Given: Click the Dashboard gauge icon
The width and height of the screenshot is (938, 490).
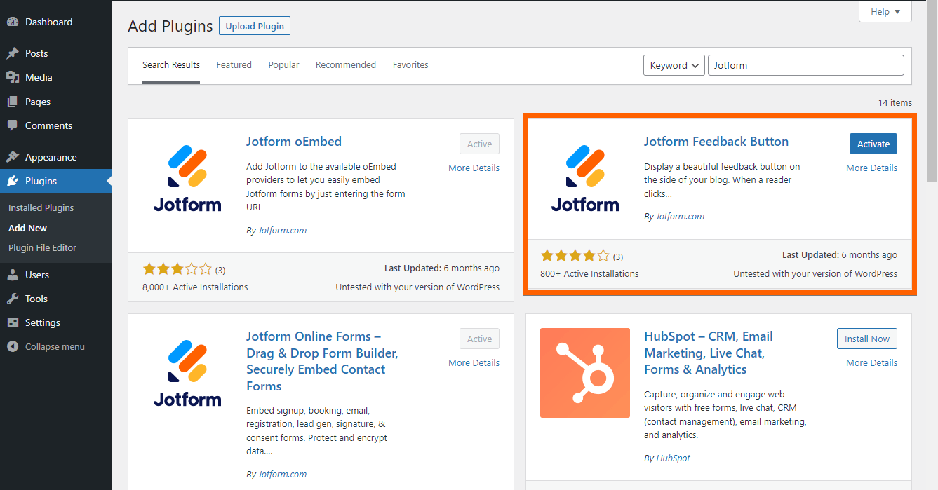Looking at the screenshot, I should coord(13,22).
